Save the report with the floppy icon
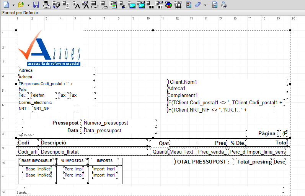The width and height of the screenshot is (305, 196). pyautogui.click(x=36, y=5)
